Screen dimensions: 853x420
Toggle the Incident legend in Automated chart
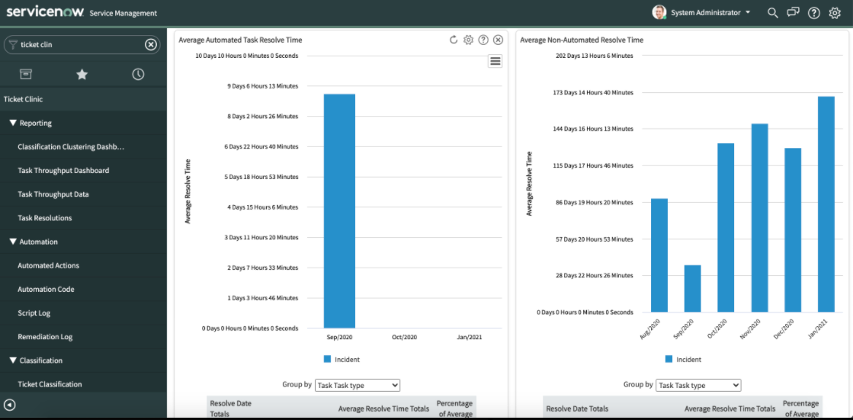tap(342, 359)
